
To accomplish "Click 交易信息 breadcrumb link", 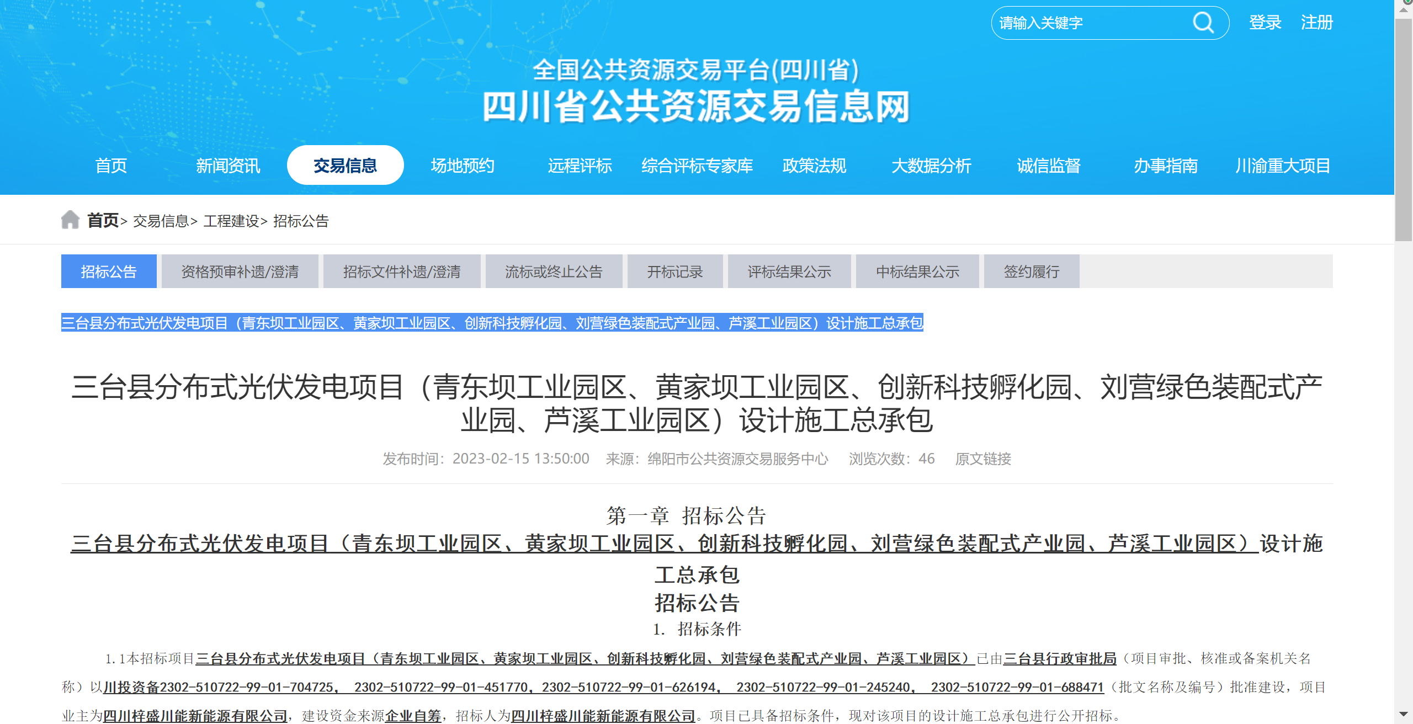I will [x=161, y=221].
